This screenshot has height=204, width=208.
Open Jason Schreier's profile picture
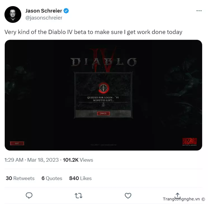pyautogui.click(x=13, y=14)
